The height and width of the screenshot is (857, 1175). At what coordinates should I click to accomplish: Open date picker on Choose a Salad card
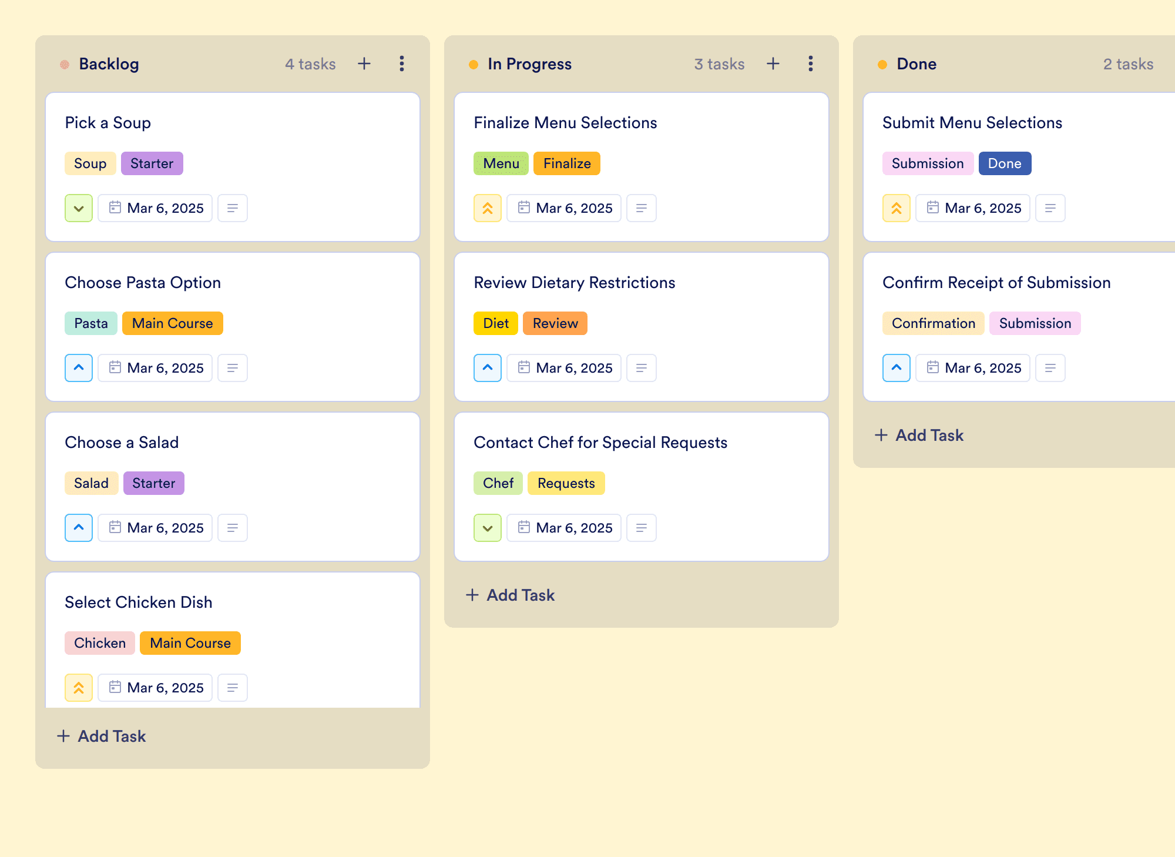point(155,528)
